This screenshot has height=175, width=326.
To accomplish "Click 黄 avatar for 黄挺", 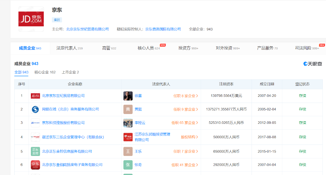I will pos(128,109).
